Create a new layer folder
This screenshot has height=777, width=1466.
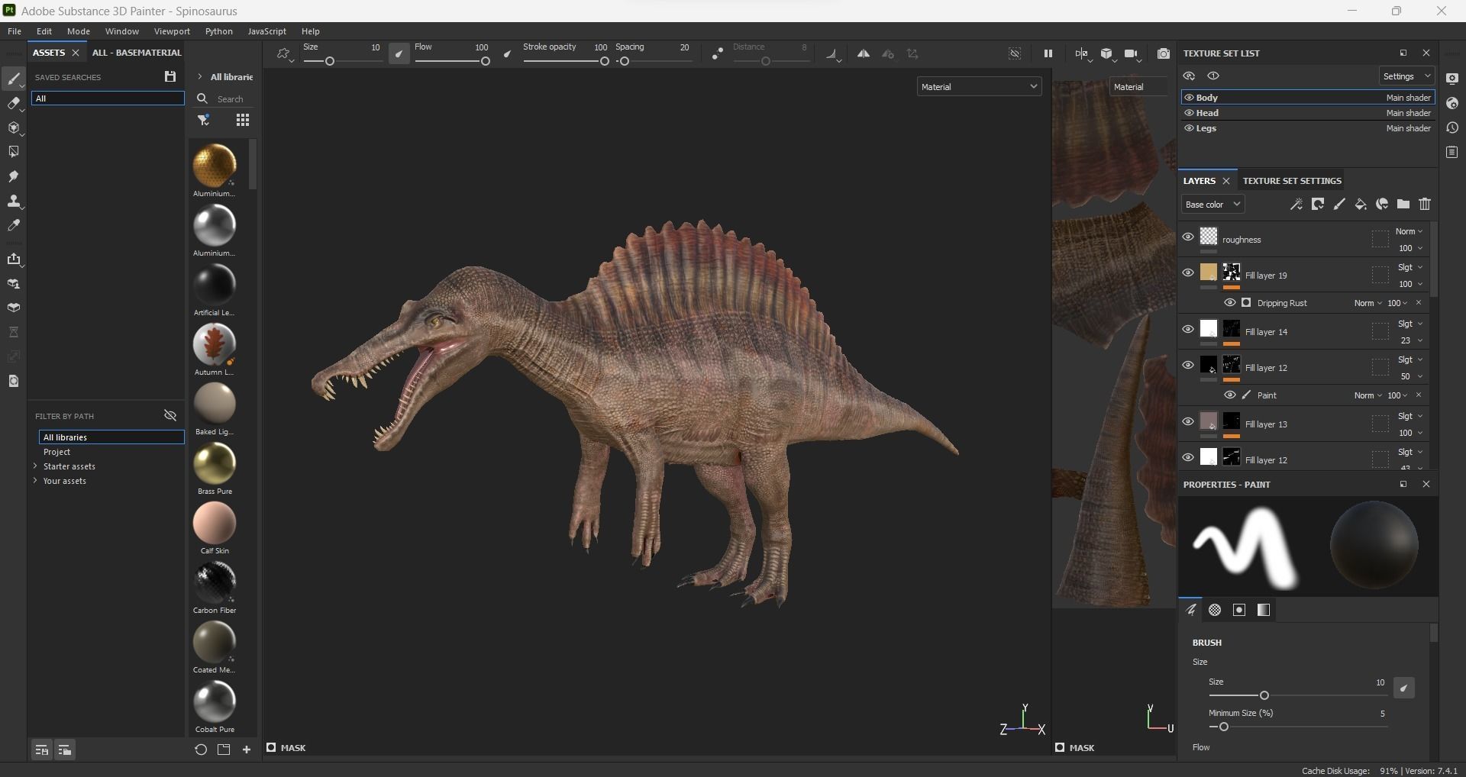[x=1403, y=205]
